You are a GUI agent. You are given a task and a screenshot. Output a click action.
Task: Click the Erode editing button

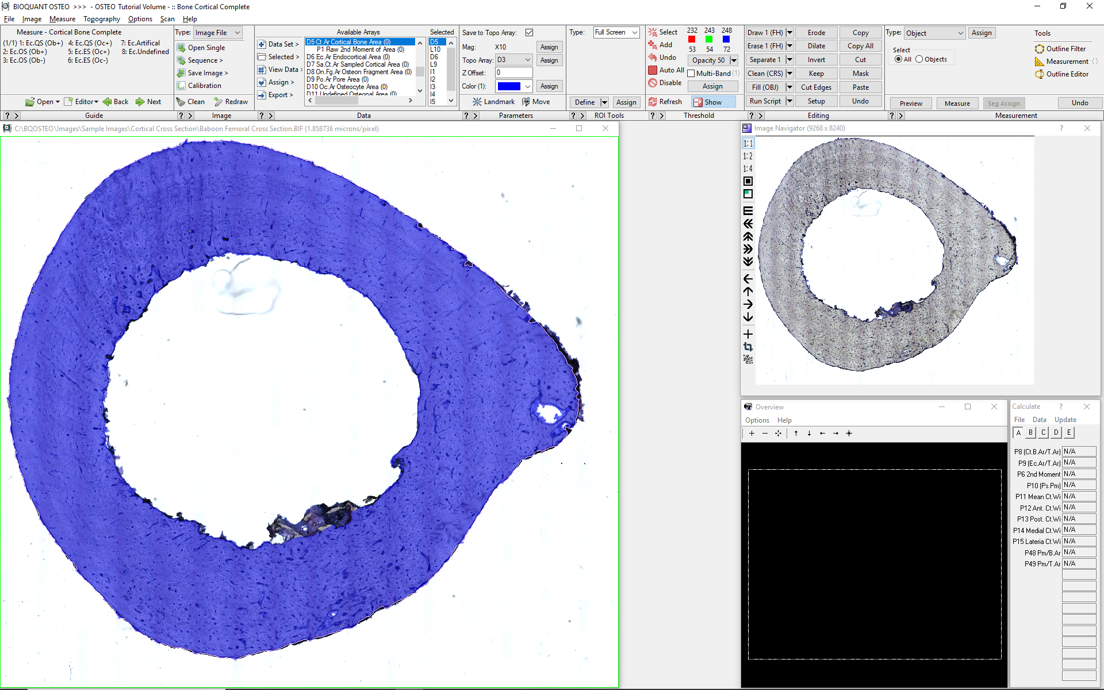pos(816,33)
